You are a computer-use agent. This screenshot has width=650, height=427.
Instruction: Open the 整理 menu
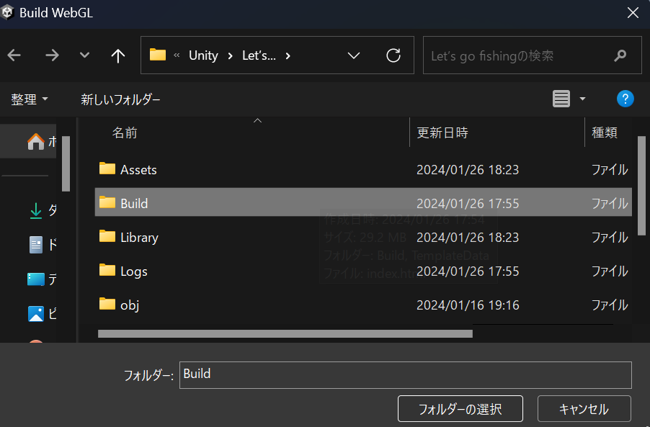coord(29,99)
